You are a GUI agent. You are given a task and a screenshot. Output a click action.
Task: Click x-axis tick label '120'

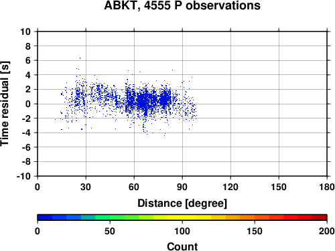pos(230,187)
